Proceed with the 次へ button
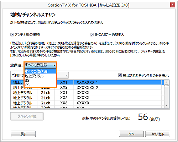 pos(131,134)
